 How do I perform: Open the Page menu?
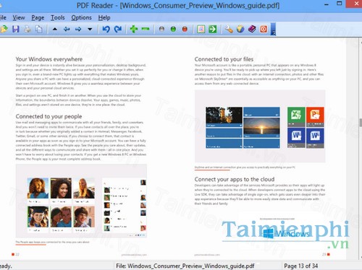(38, 17)
